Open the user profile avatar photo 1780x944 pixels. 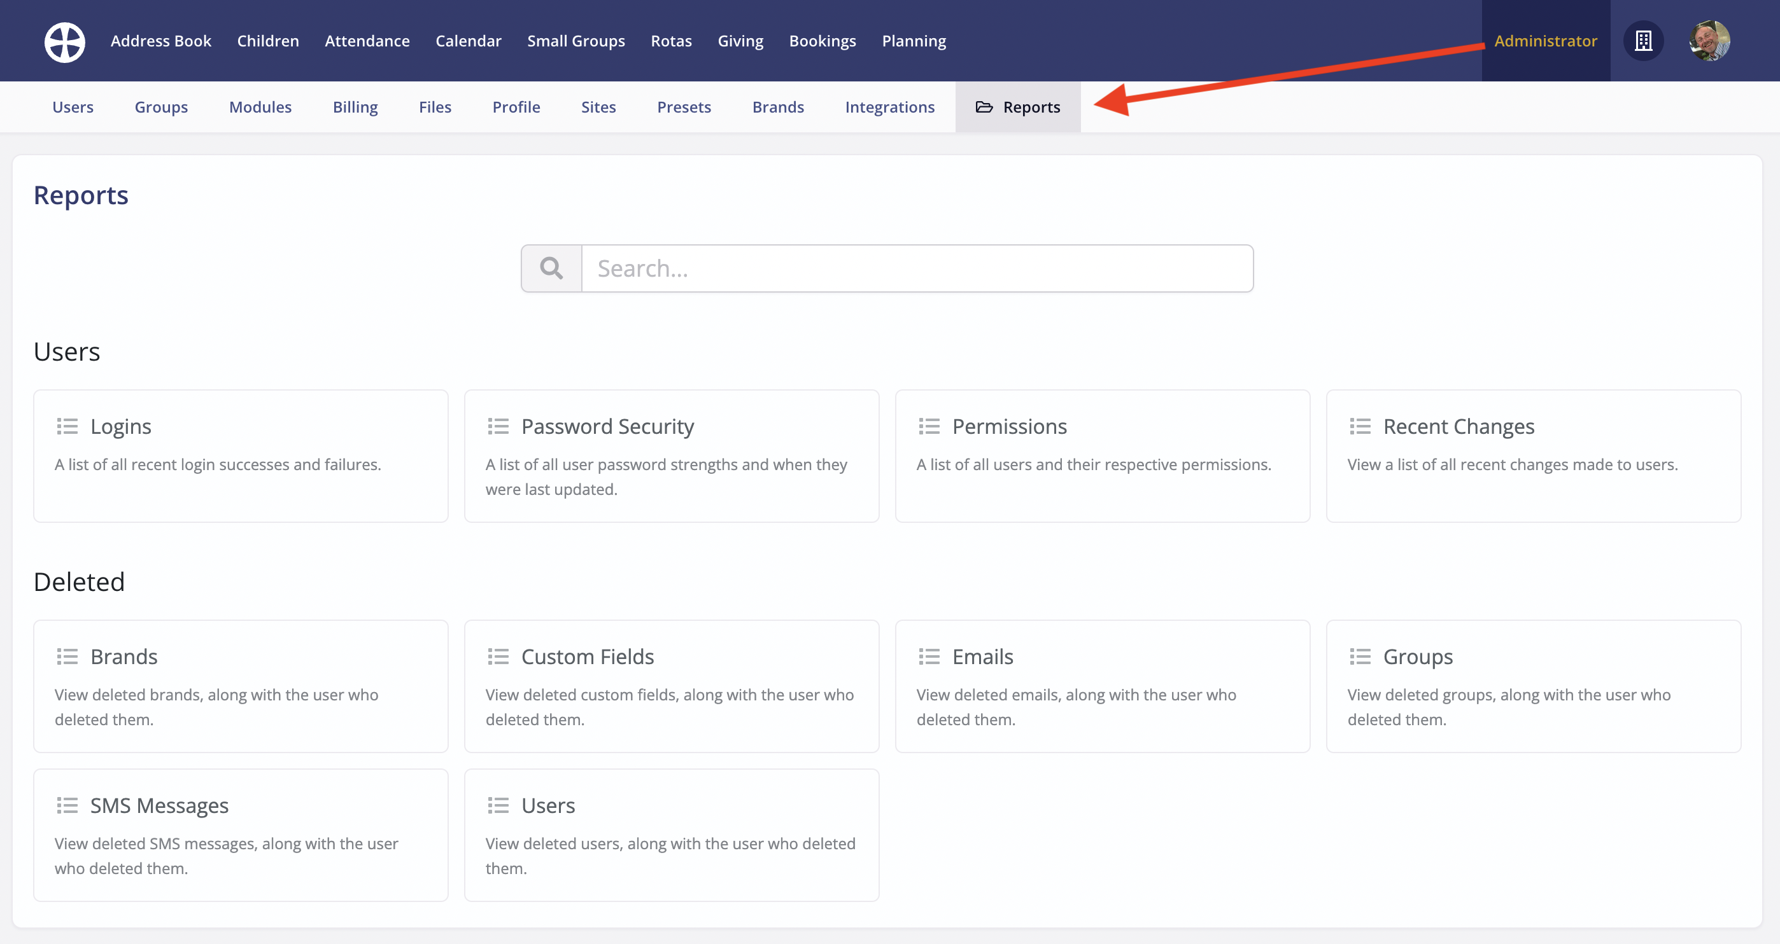[x=1709, y=41]
